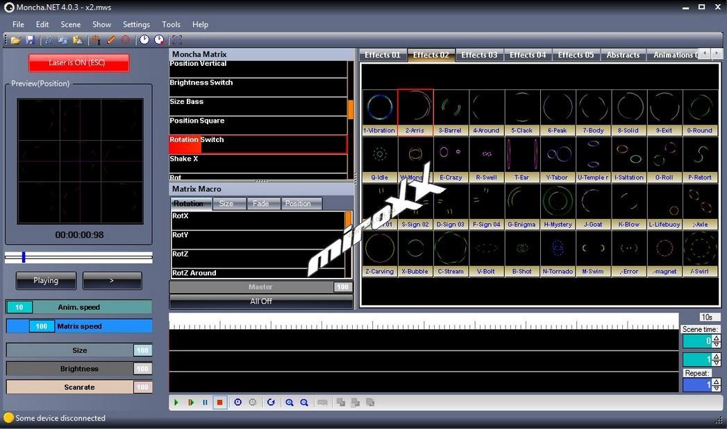The width and height of the screenshot is (727, 429).
Task: Toggle Brightness Switch matrix row
Action: [x=258, y=87]
